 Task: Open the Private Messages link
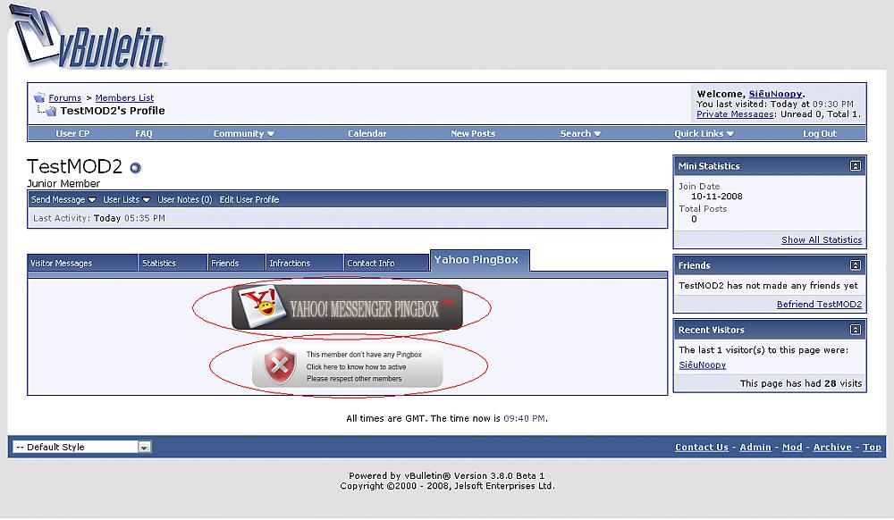click(735, 114)
